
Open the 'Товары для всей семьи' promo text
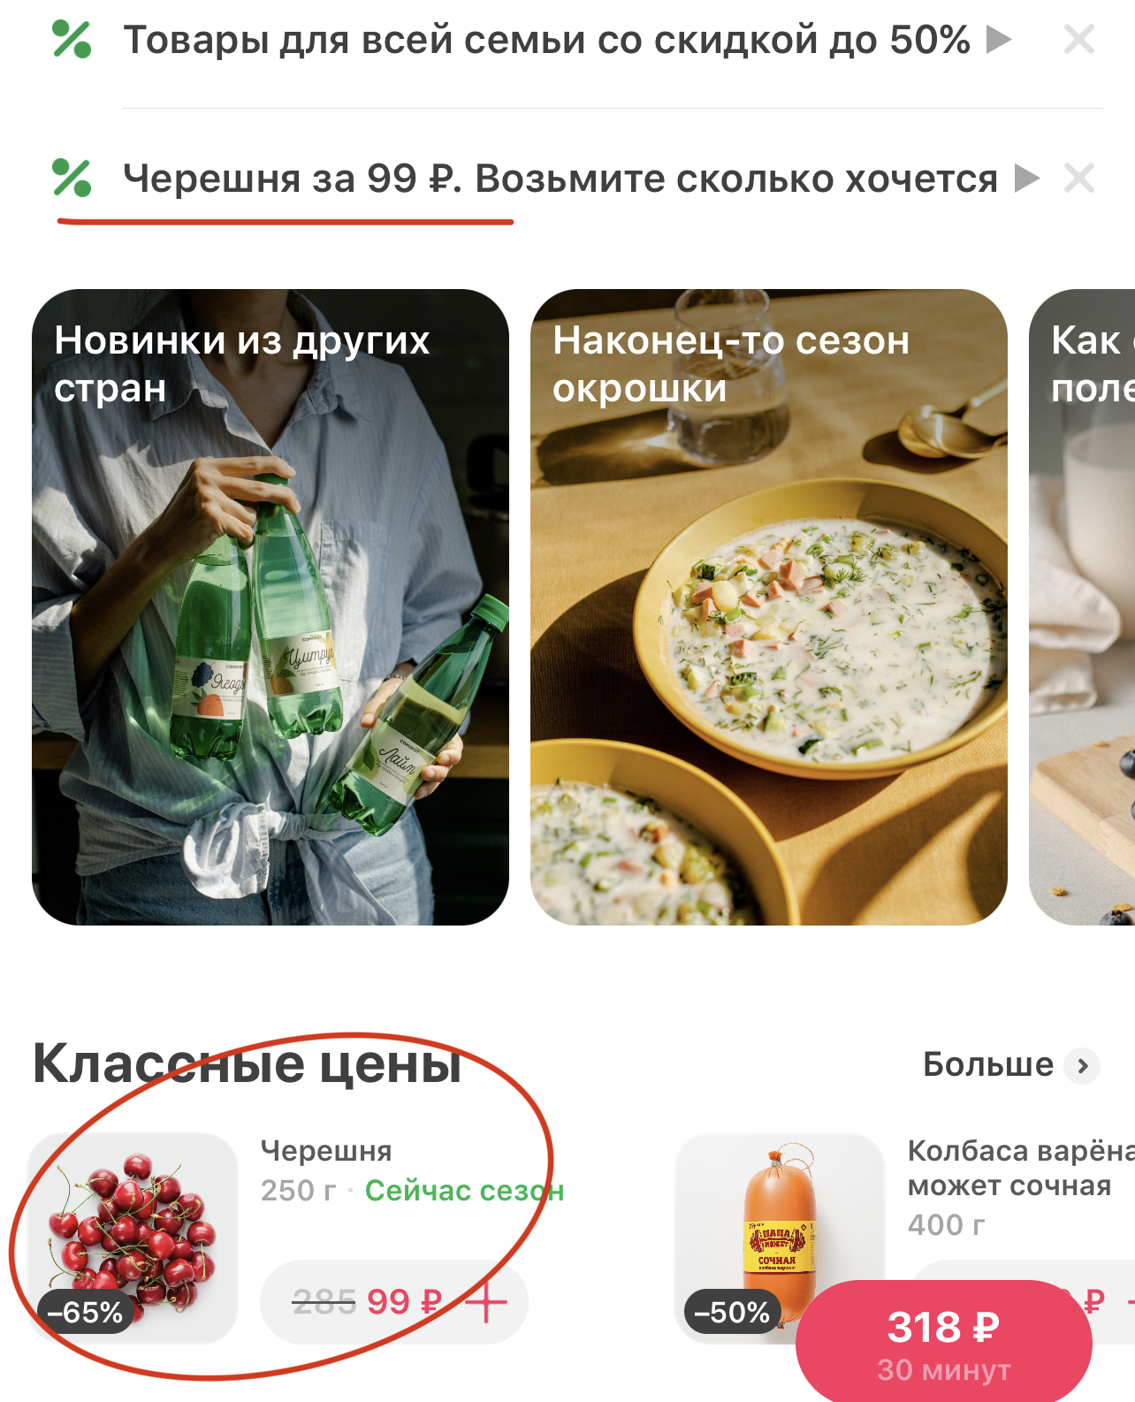[x=546, y=40]
